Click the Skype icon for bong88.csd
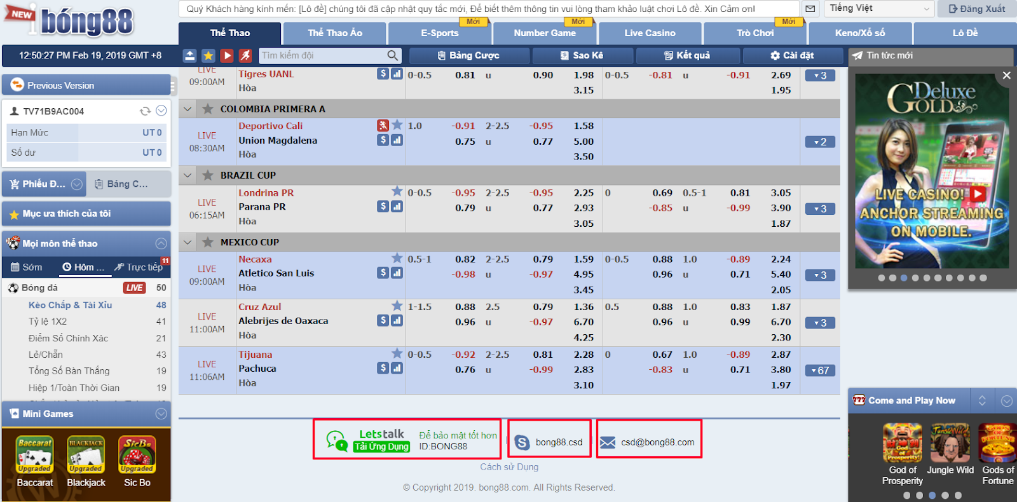 click(522, 442)
